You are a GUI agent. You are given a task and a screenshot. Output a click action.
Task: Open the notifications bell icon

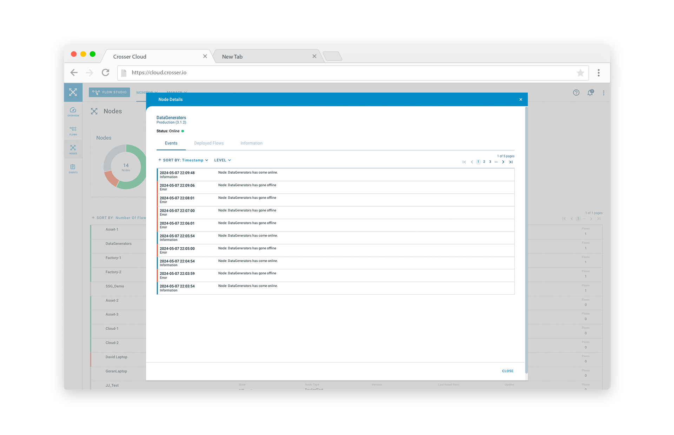(590, 93)
